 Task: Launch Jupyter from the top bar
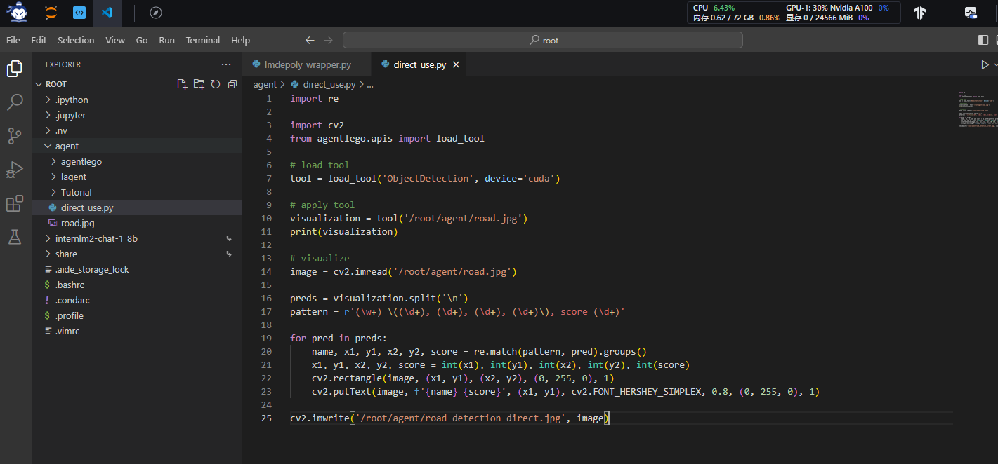click(51, 13)
